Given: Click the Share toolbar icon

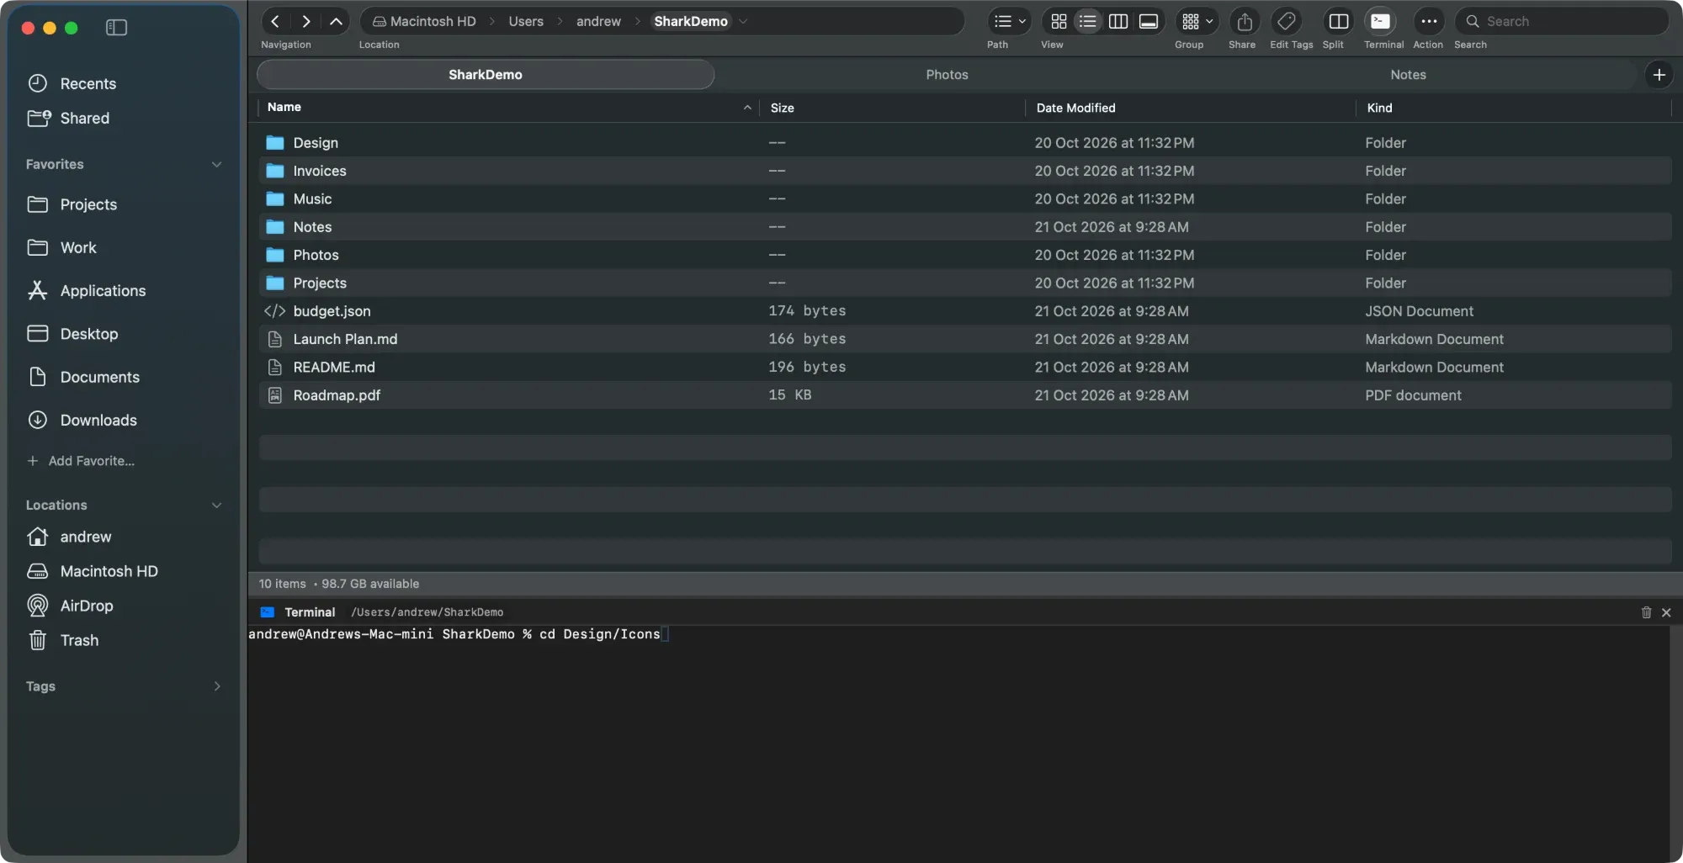Looking at the screenshot, I should [x=1245, y=21].
